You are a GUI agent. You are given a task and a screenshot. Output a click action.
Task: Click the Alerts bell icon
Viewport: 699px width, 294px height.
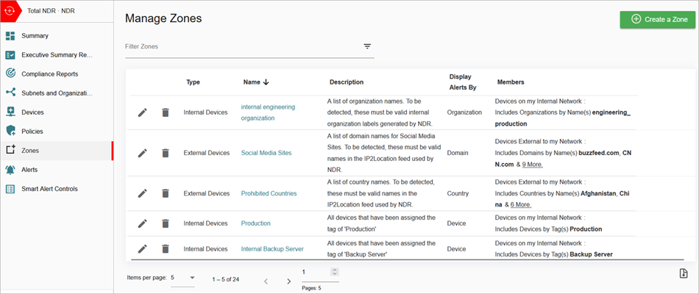tap(10, 170)
